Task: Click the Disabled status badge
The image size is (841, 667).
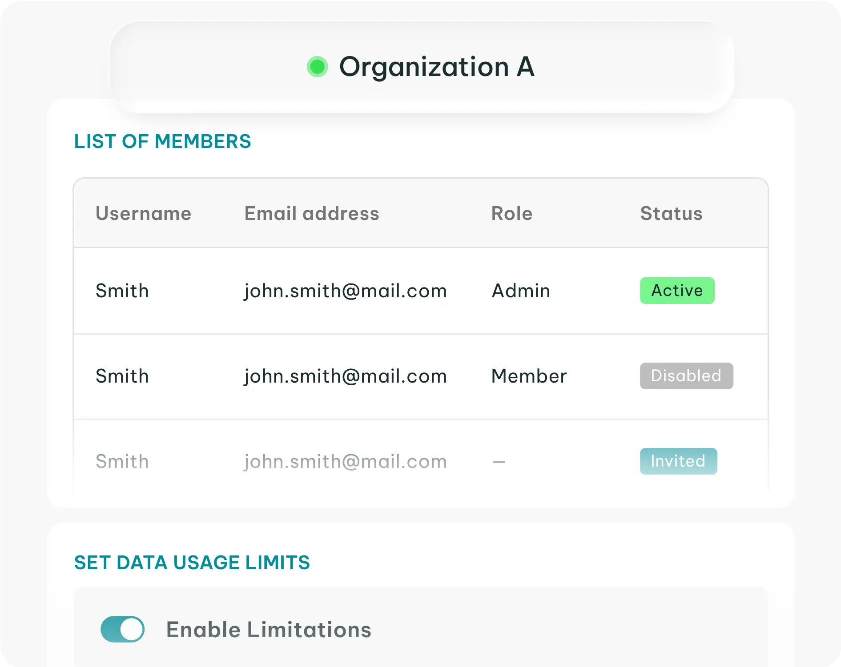Action: [686, 376]
